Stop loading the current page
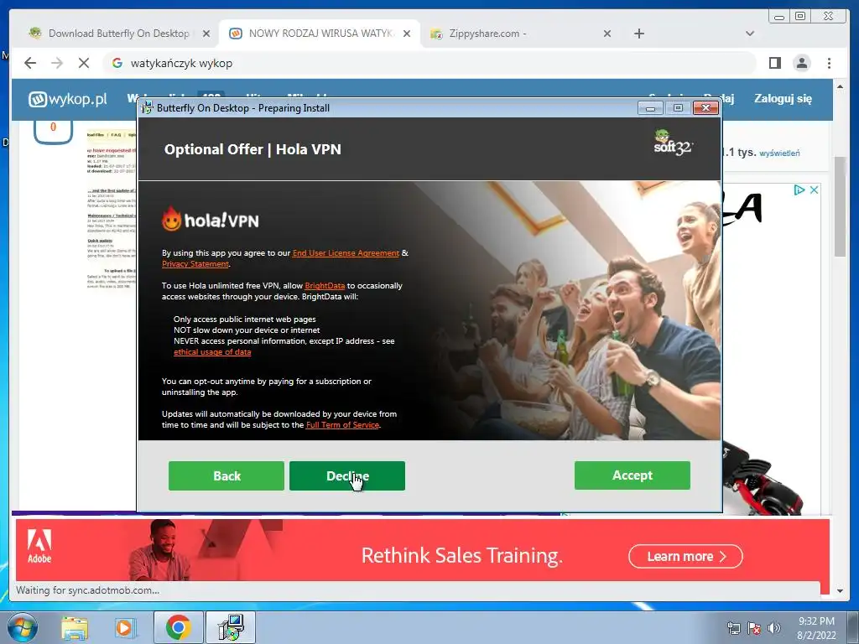Screen dimensions: 859x644 click(x=84, y=63)
